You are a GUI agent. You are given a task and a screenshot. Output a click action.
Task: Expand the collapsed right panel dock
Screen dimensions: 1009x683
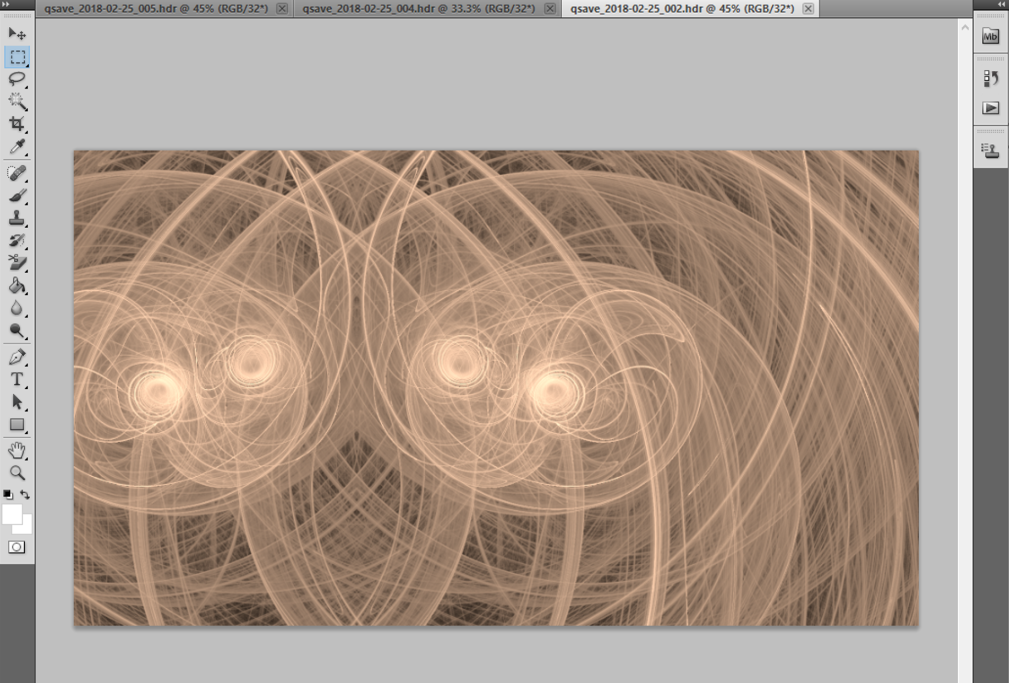tap(1001, 4)
